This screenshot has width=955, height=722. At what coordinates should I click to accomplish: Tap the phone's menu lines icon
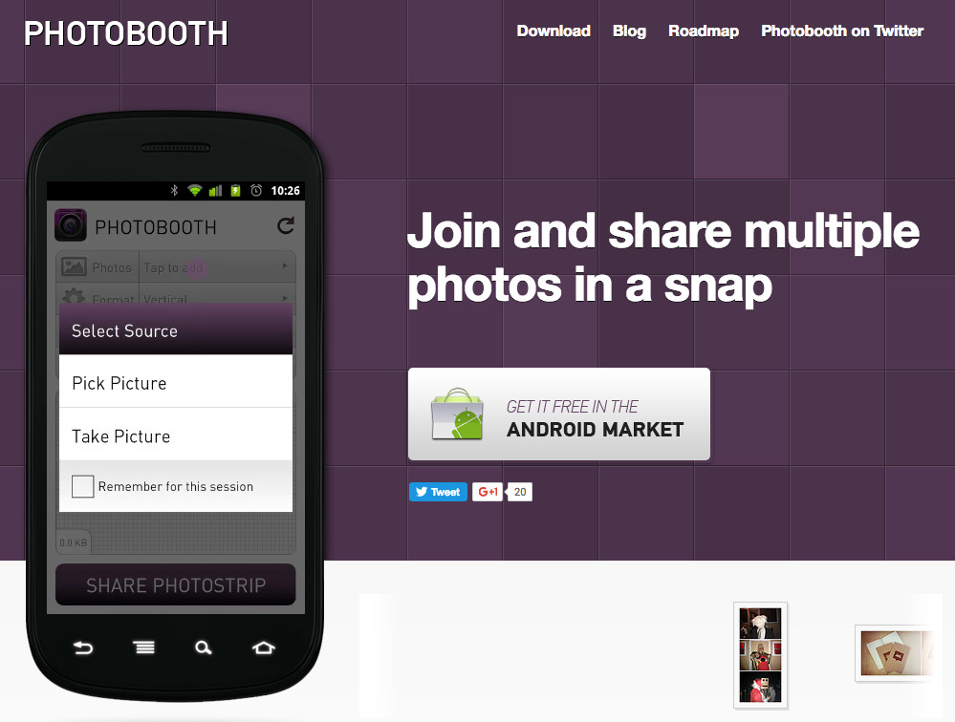click(x=143, y=648)
